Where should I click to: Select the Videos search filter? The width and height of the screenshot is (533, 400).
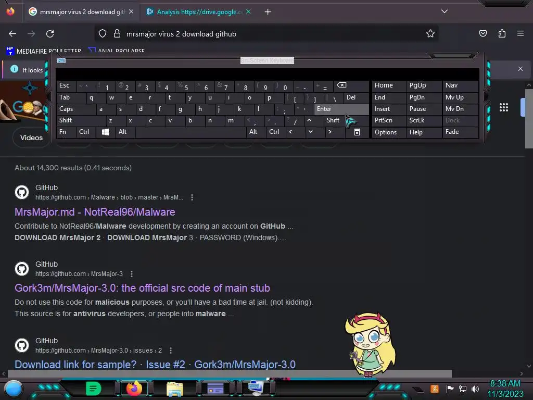pos(31,137)
